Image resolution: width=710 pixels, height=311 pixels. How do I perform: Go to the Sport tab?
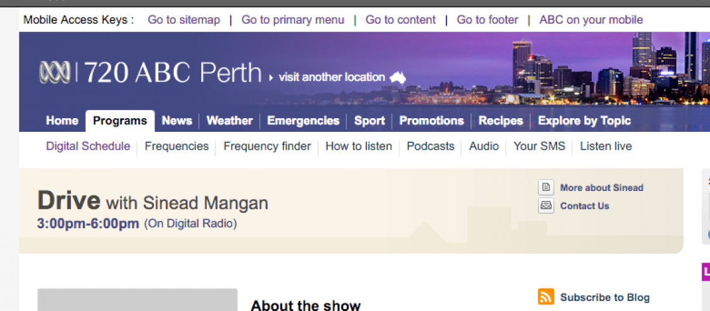coord(369,121)
